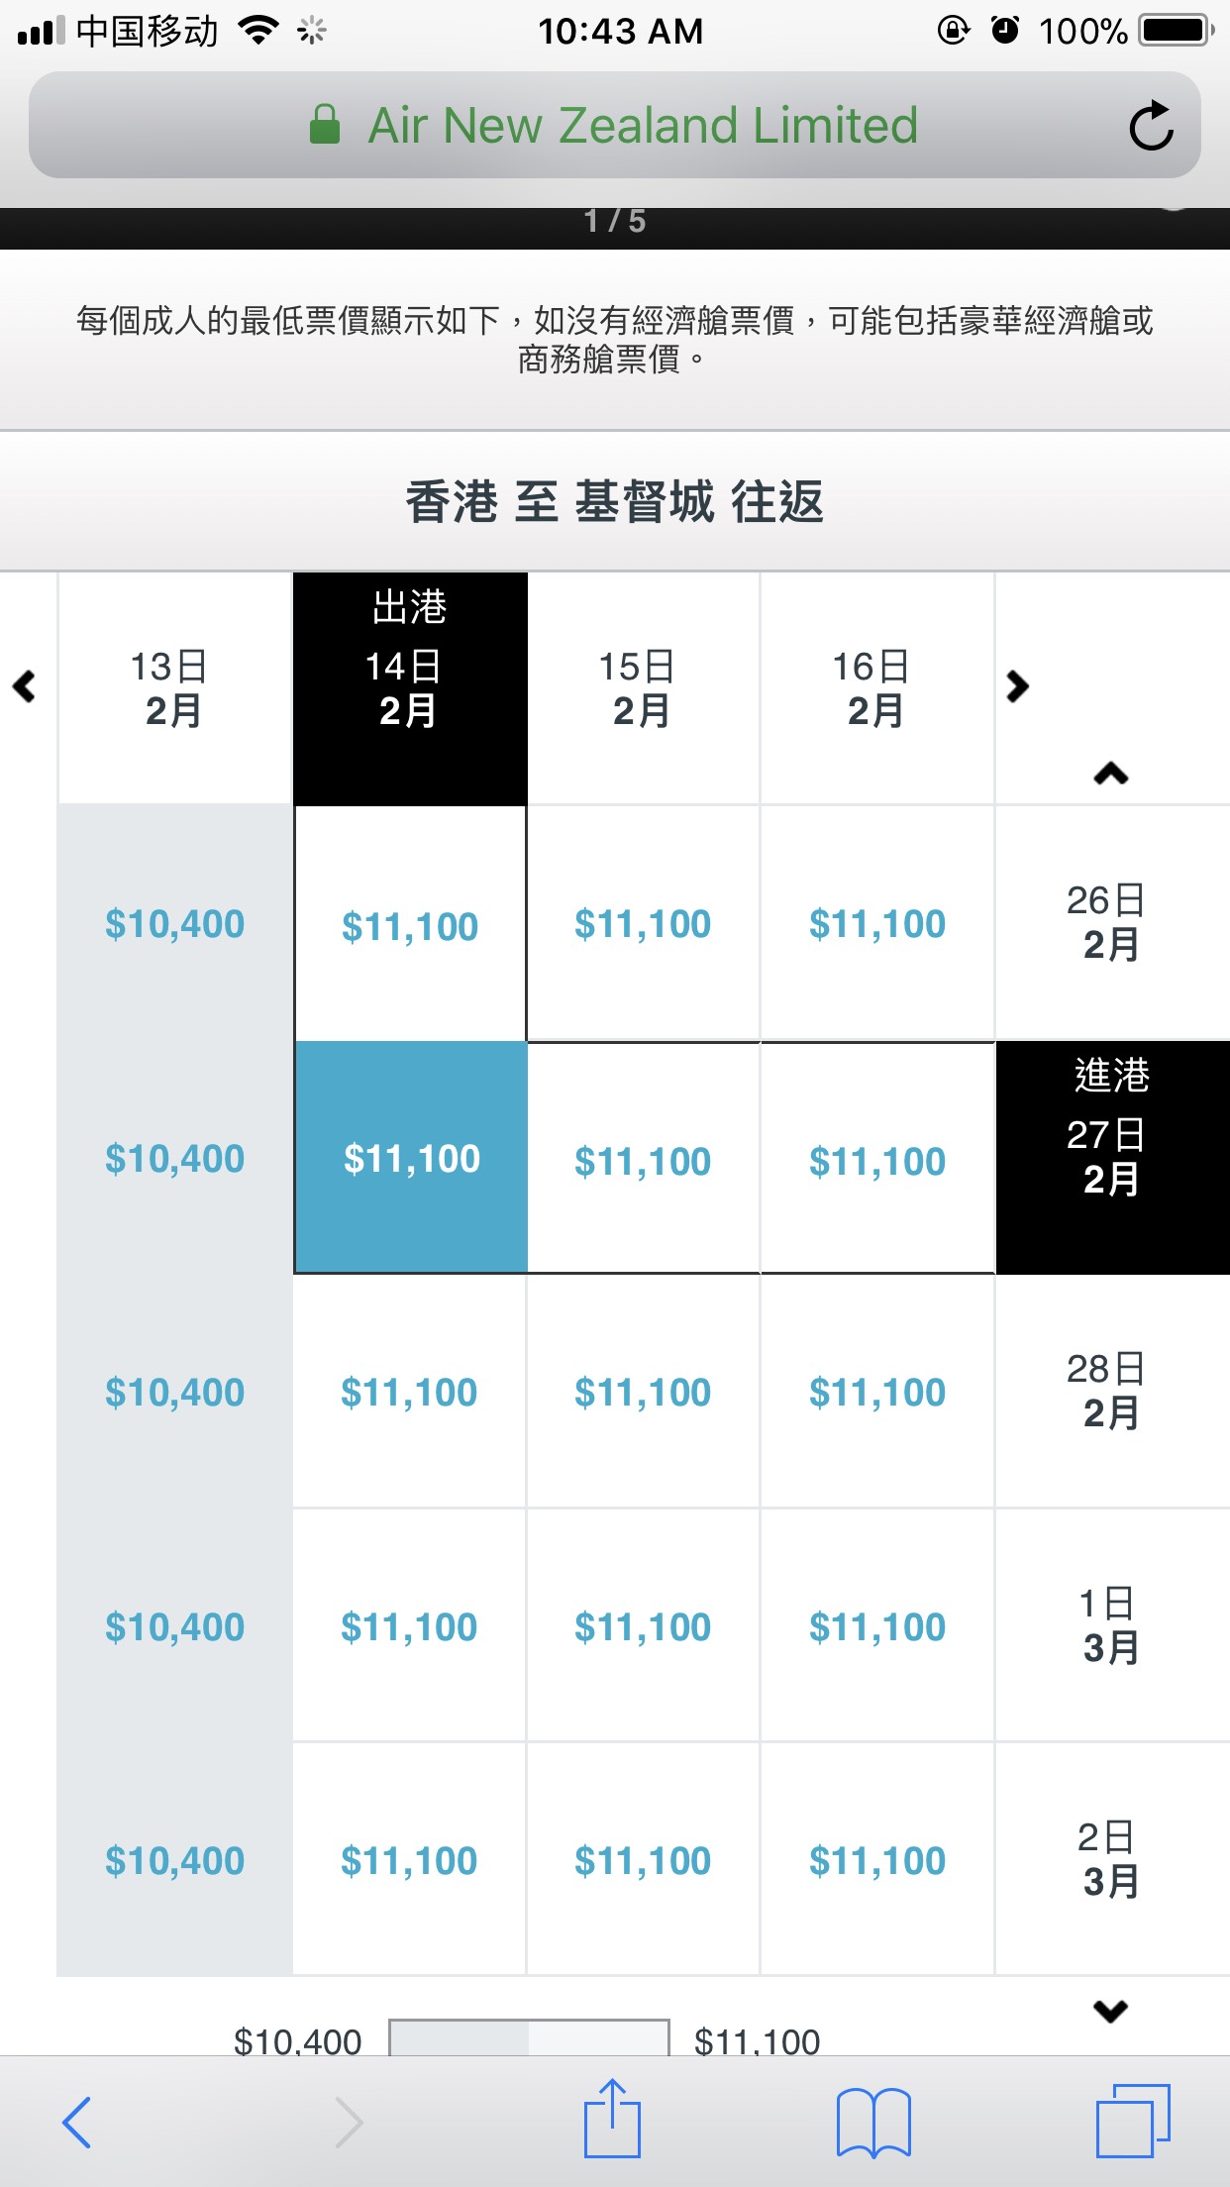Image resolution: width=1230 pixels, height=2187 pixels.
Task: Pick $11,100 fare for 16 Feb to 1 Mar
Action: point(876,1626)
